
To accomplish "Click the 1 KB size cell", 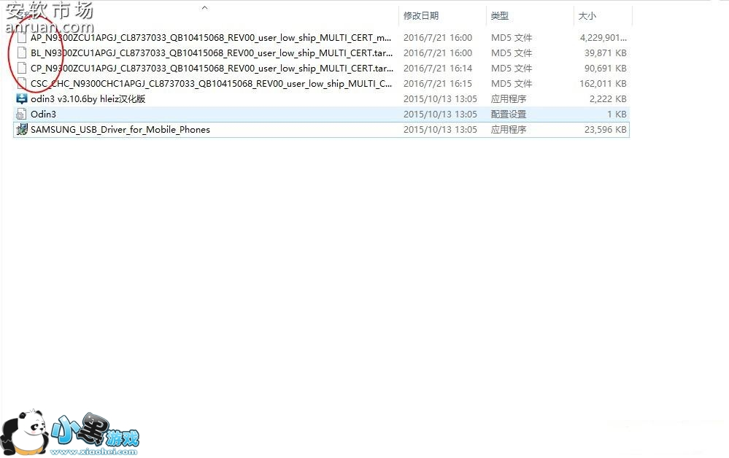I will click(617, 114).
